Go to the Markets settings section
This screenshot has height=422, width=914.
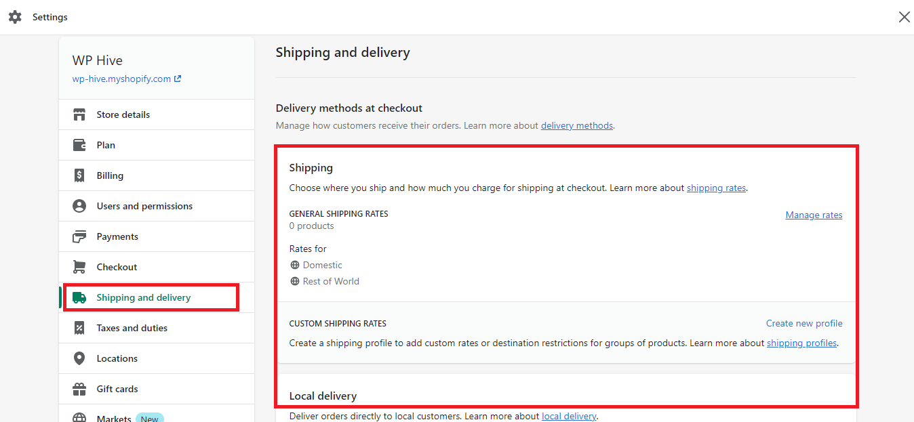pos(114,418)
